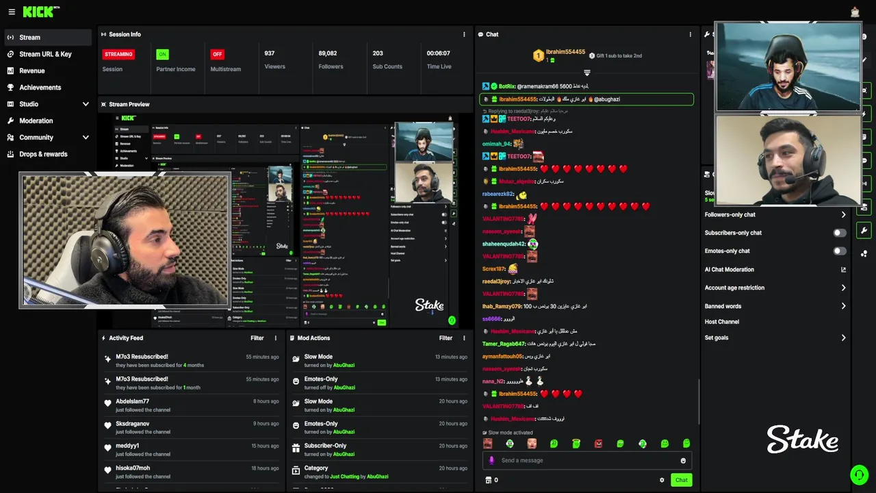This screenshot has width=876, height=493.
Task: Open Banned words chevron
Action: (x=843, y=306)
